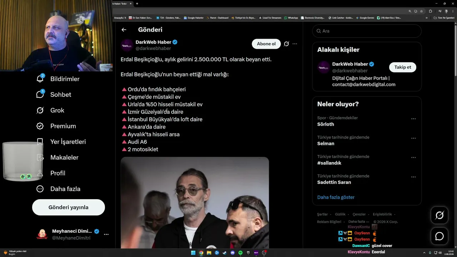This screenshot has height=257, width=457.
Task: Open Chrome in the taskbar
Action: point(201,253)
